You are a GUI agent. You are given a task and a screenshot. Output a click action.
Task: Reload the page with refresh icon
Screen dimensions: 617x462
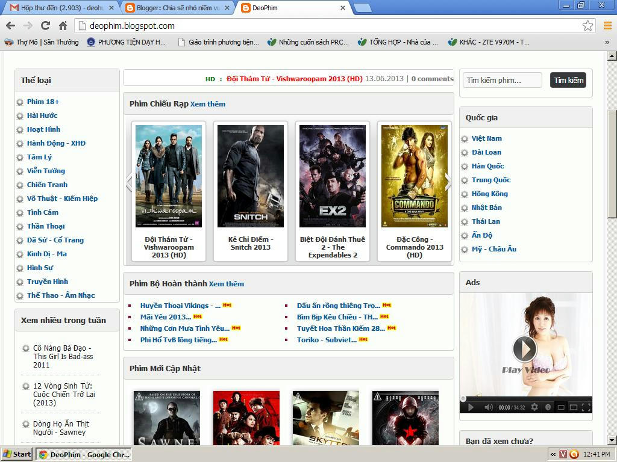coord(45,26)
